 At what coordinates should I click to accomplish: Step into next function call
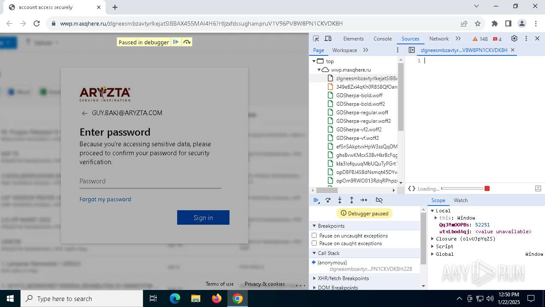point(340,200)
